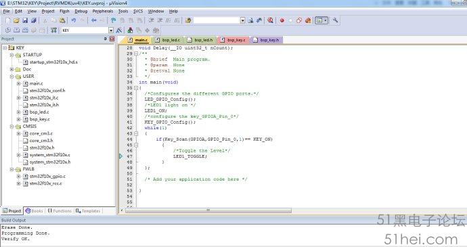Toggle a bookmark with the flag icon
Screen dimensions: 467x247
tap(113, 20)
